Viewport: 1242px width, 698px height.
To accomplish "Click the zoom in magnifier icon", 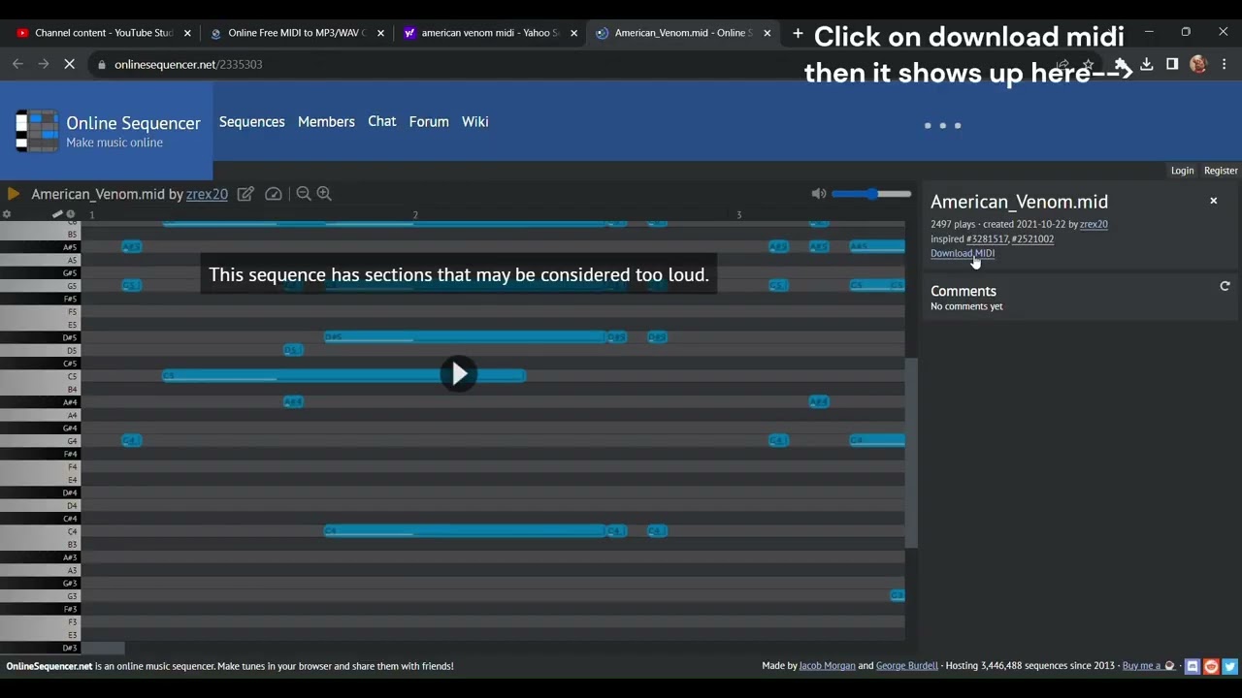I will [324, 194].
